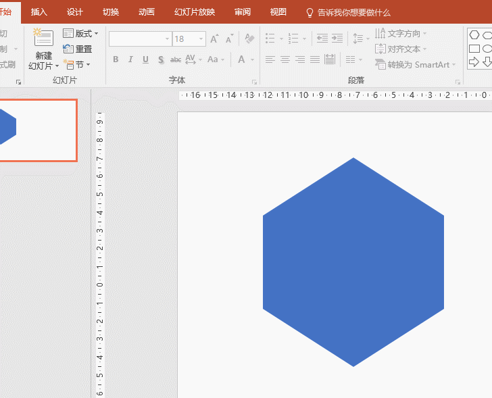Expand the Layout (版式) dropdown
This screenshot has width=492, height=398.
[x=81, y=34]
